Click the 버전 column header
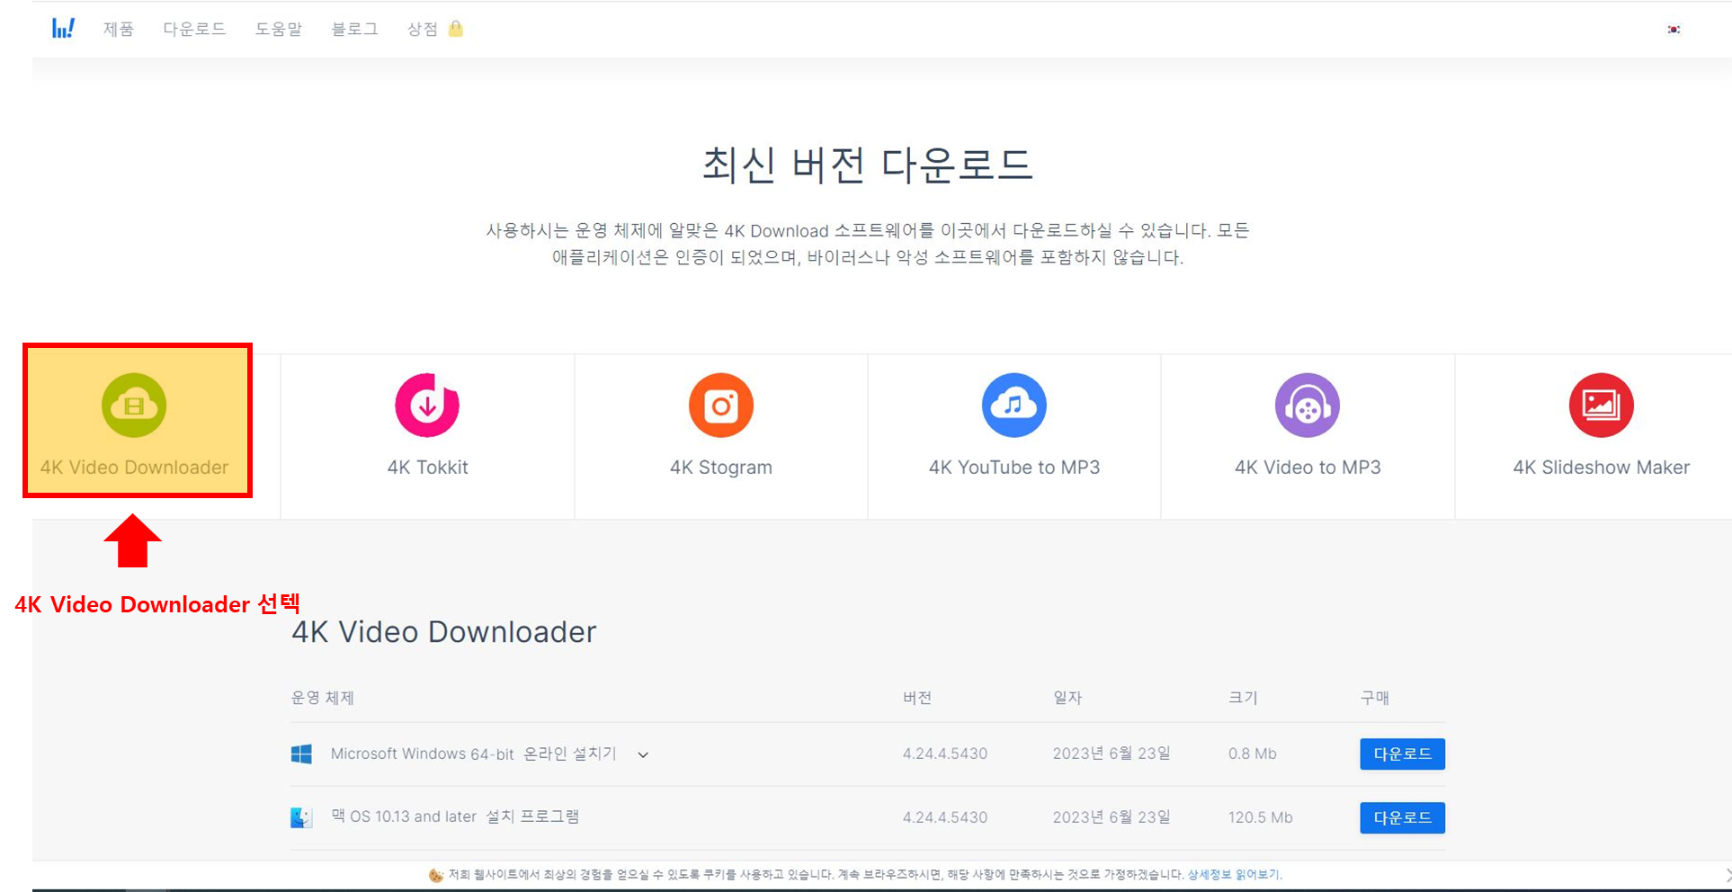 coord(917,698)
